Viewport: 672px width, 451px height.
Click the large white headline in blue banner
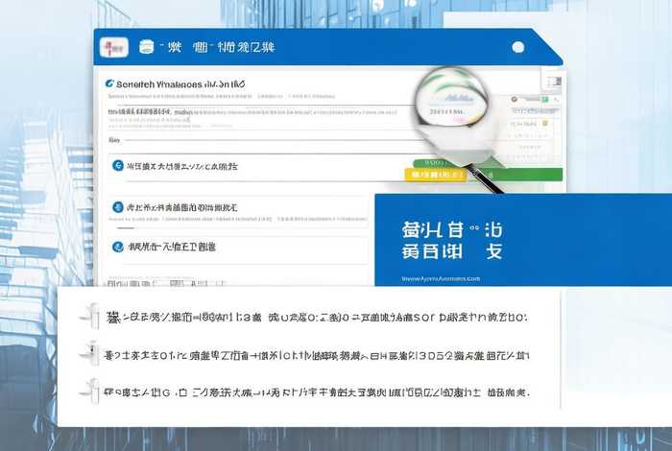pyautogui.click(x=452, y=241)
